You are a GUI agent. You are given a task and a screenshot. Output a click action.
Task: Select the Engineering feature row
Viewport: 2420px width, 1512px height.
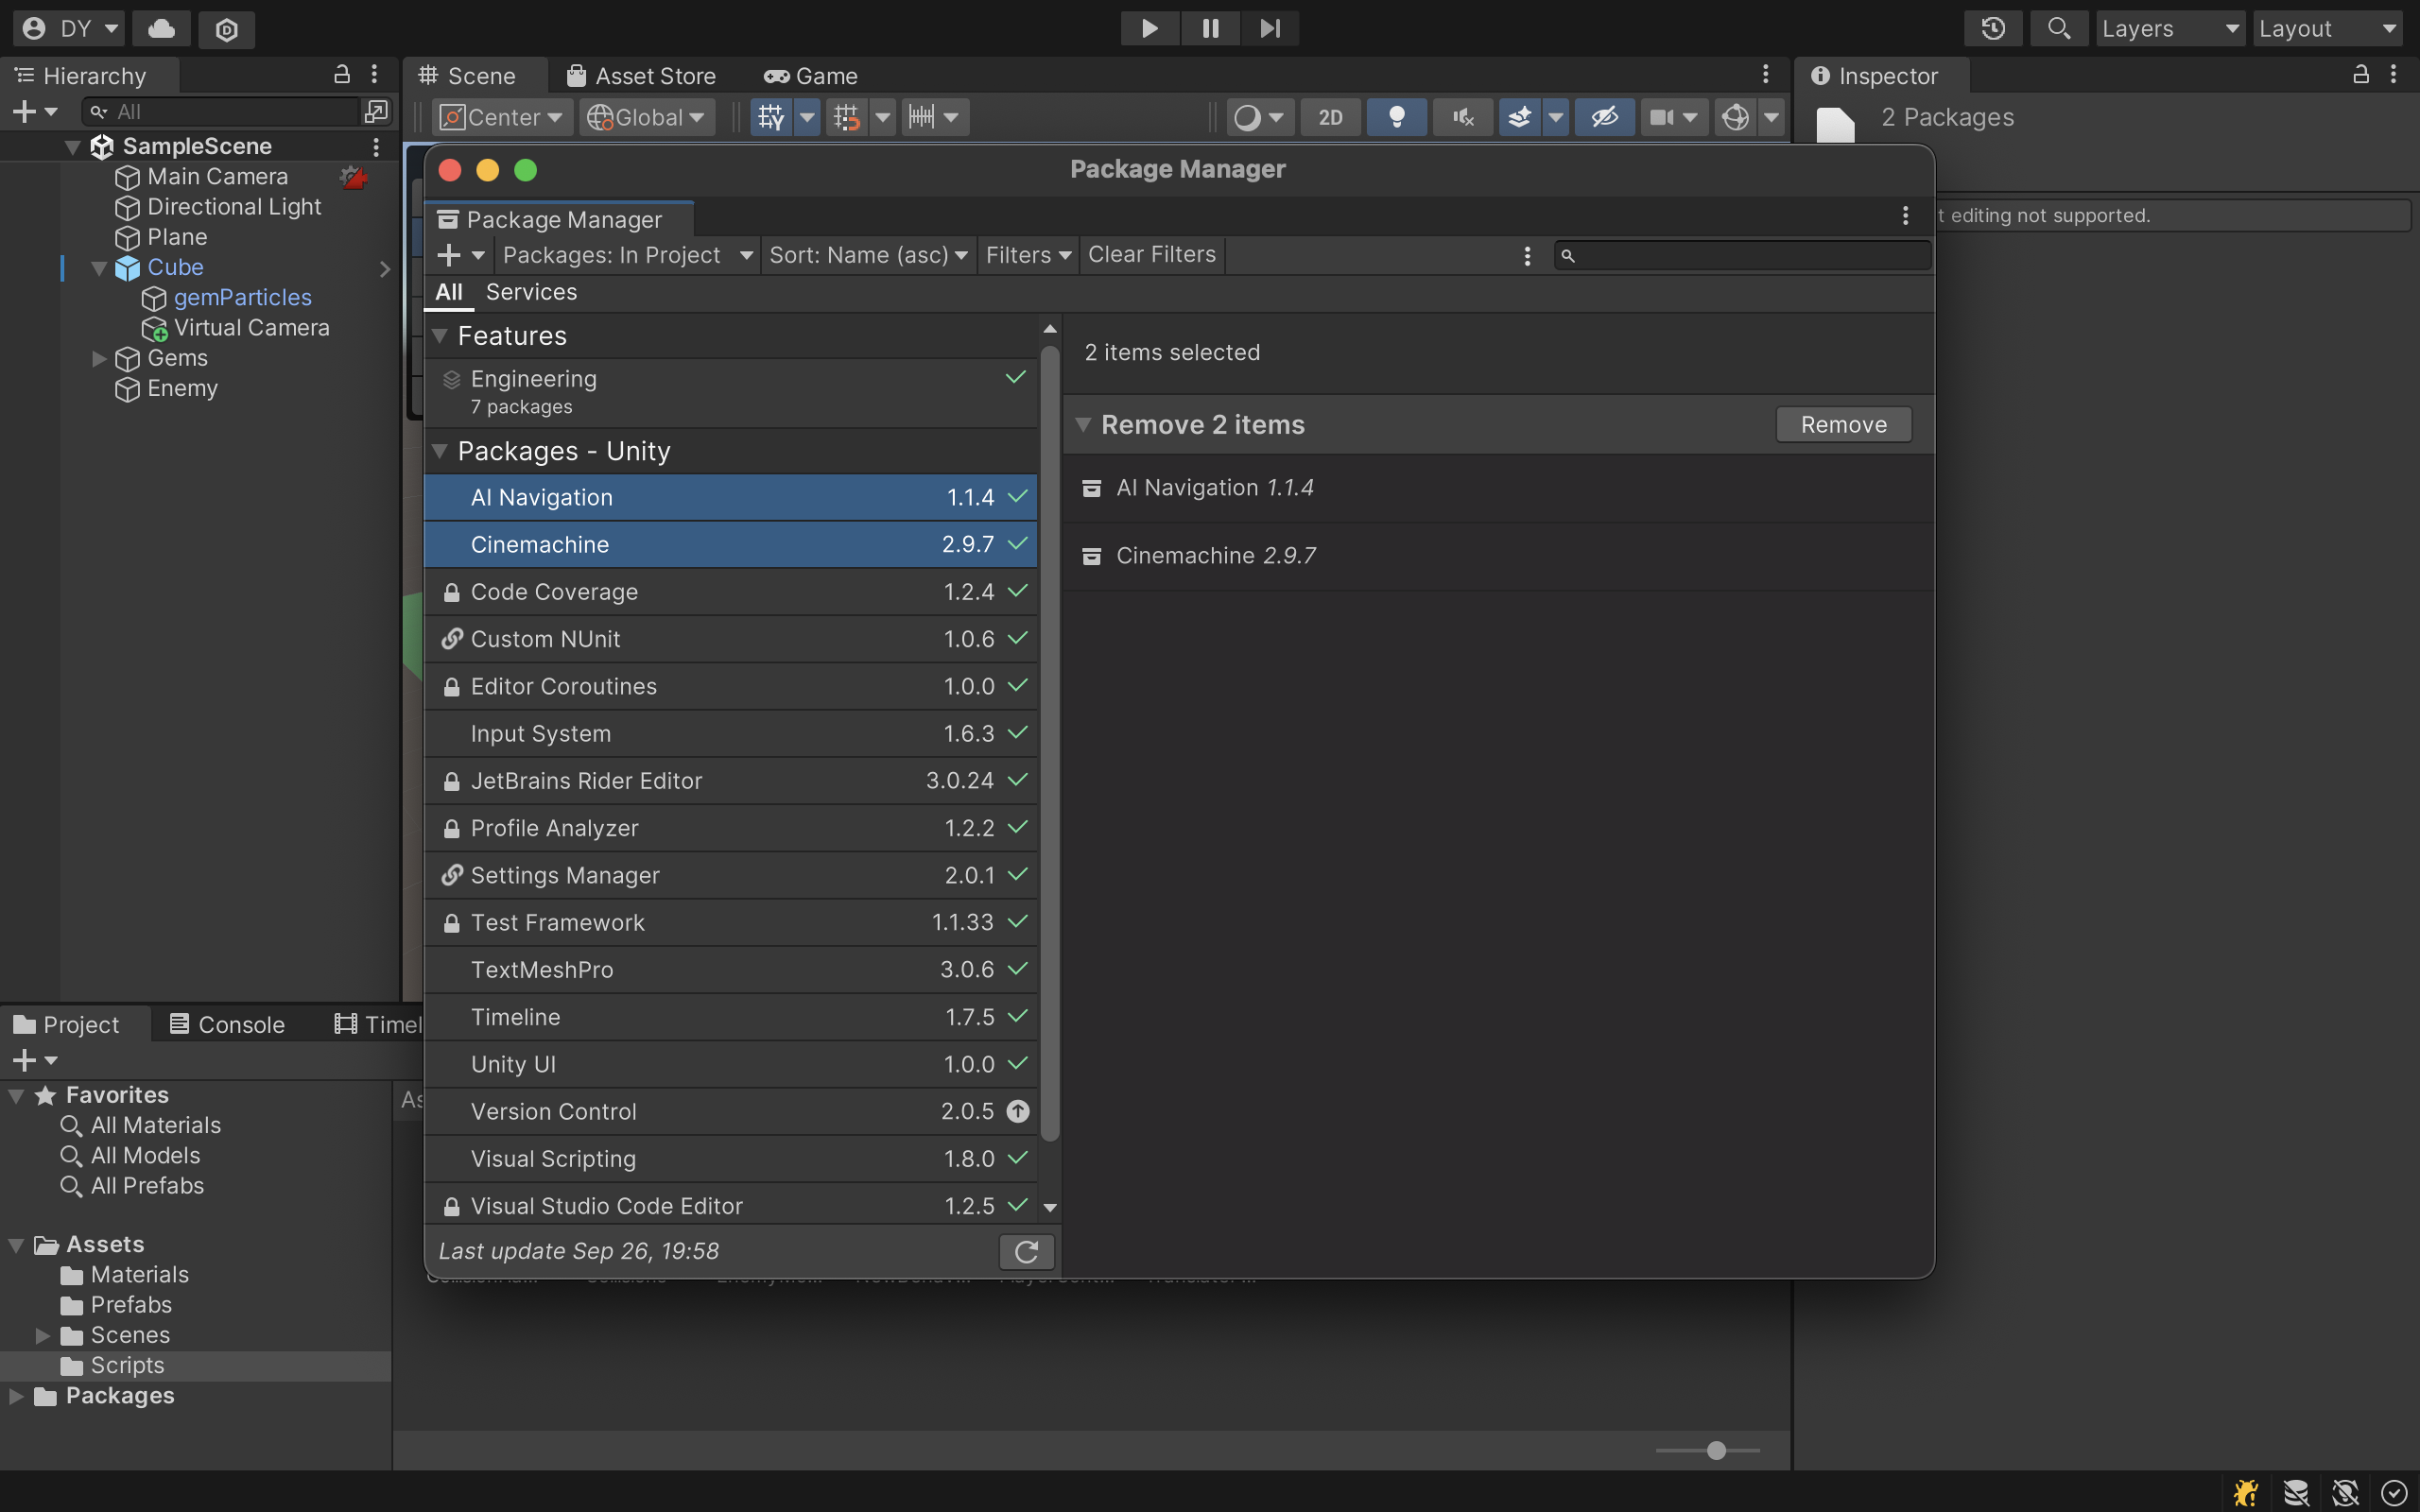(731, 392)
